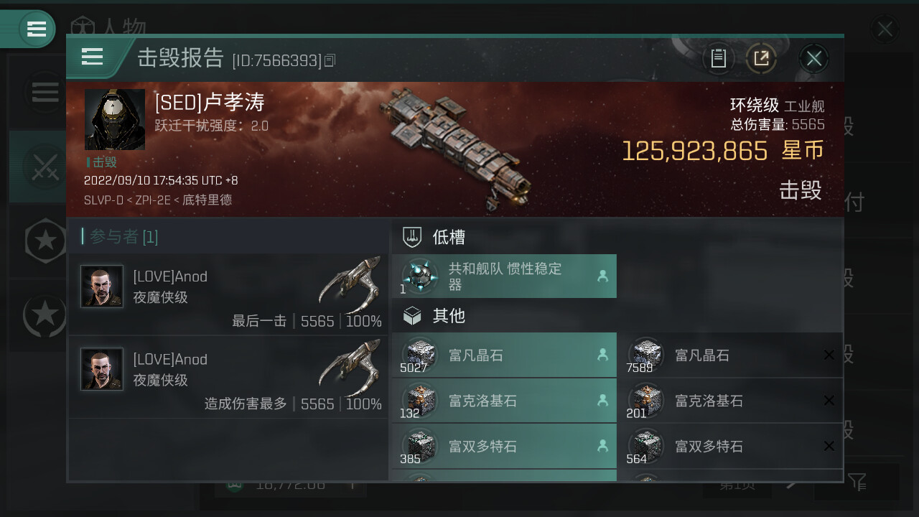
Task: Share kill report via export icon
Action: 761,58
